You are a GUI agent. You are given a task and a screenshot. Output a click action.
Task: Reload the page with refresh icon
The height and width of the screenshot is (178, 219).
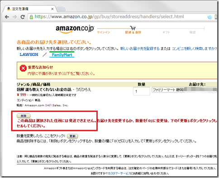[x=23, y=17]
